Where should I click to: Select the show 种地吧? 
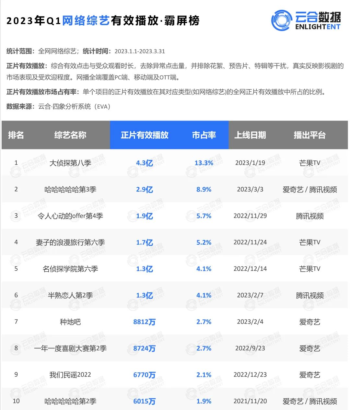click(70, 322)
